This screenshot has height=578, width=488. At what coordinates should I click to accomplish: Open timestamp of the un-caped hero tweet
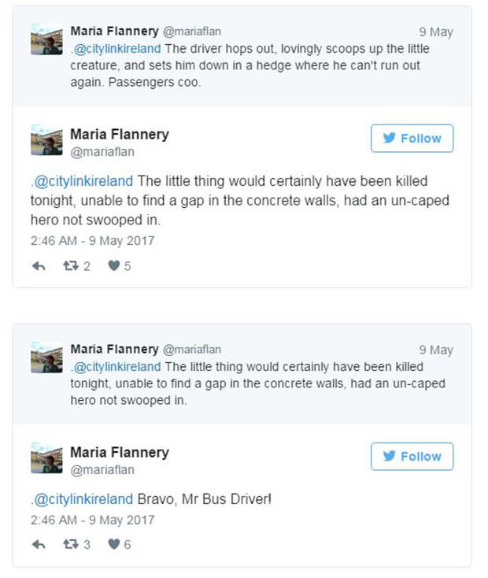pyautogui.click(x=93, y=241)
